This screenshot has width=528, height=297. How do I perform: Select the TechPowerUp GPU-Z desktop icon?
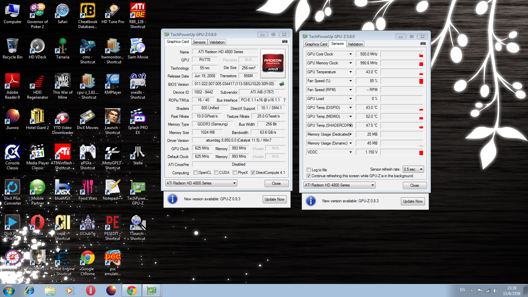pos(138,192)
